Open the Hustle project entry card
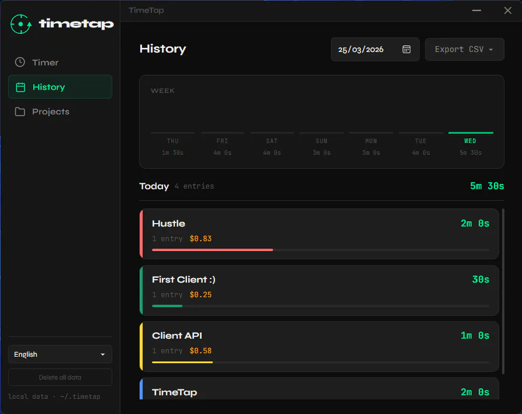 click(x=319, y=234)
